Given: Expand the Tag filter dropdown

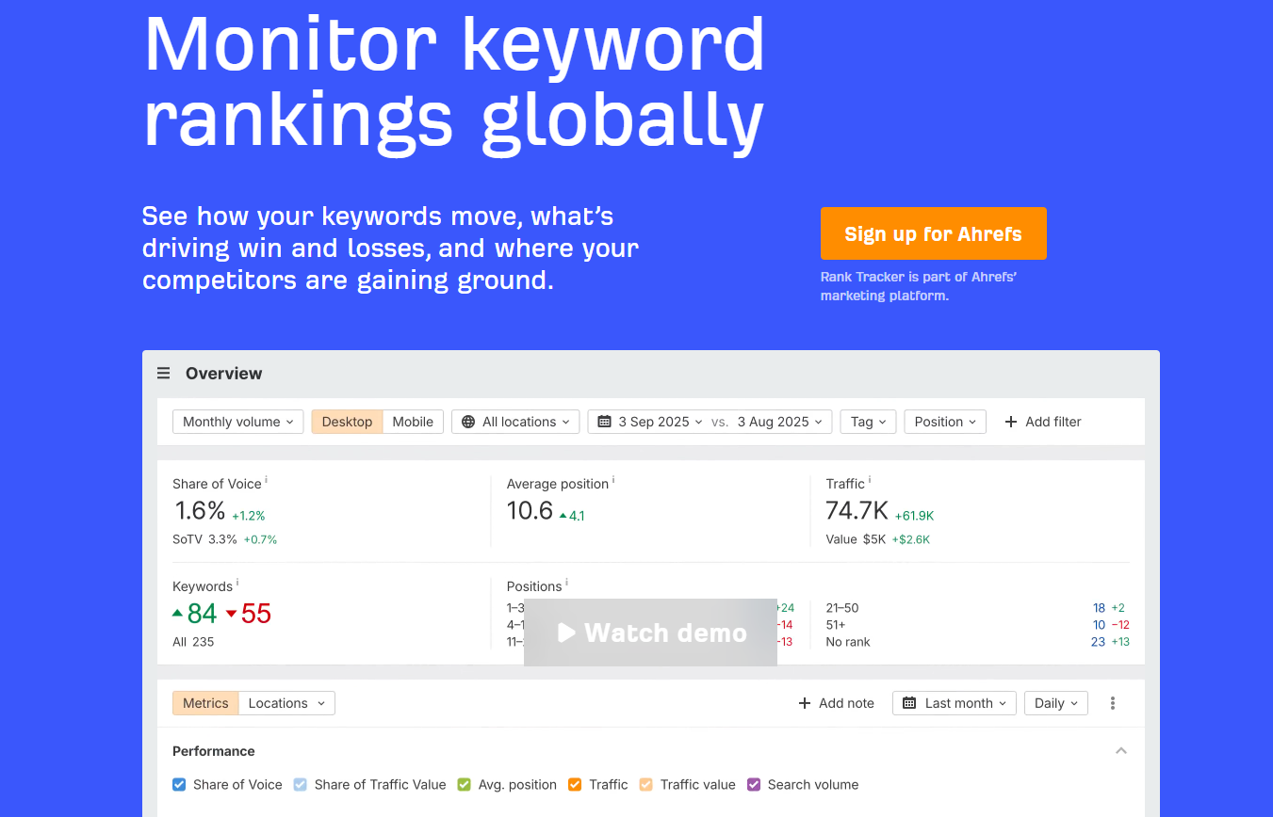Looking at the screenshot, I should 869,422.
